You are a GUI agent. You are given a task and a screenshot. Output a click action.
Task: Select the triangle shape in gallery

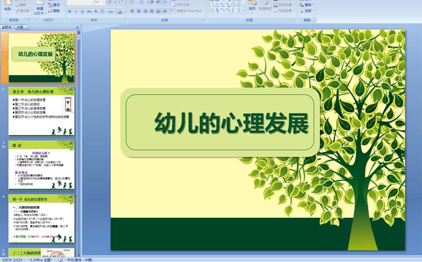click(217, 5)
